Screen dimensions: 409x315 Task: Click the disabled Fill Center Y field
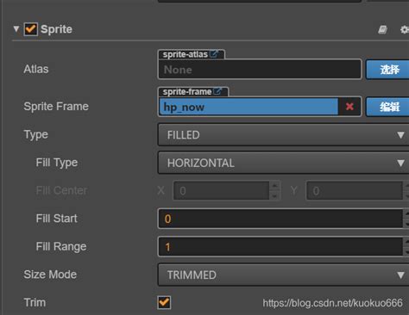click(x=355, y=191)
